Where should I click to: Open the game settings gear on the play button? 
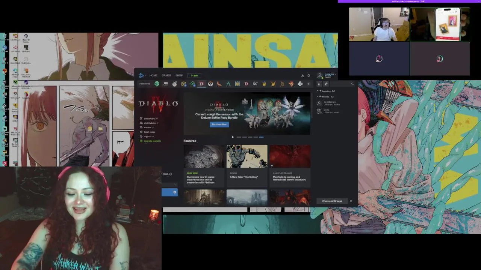(x=175, y=192)
